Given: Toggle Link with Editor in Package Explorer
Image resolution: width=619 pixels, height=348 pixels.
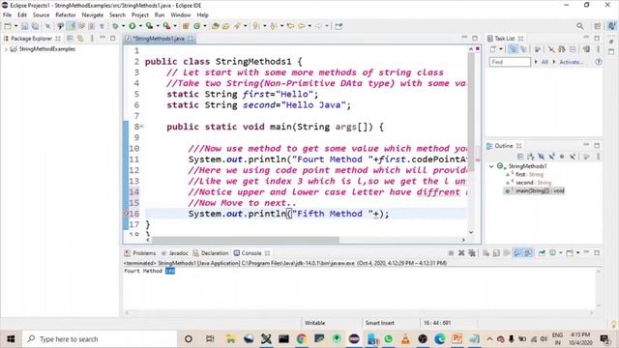Looking at the screenshot, I should click(80, 39).
